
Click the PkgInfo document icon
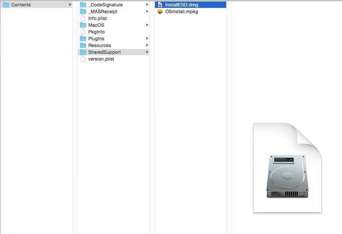[x=83, y=32]
